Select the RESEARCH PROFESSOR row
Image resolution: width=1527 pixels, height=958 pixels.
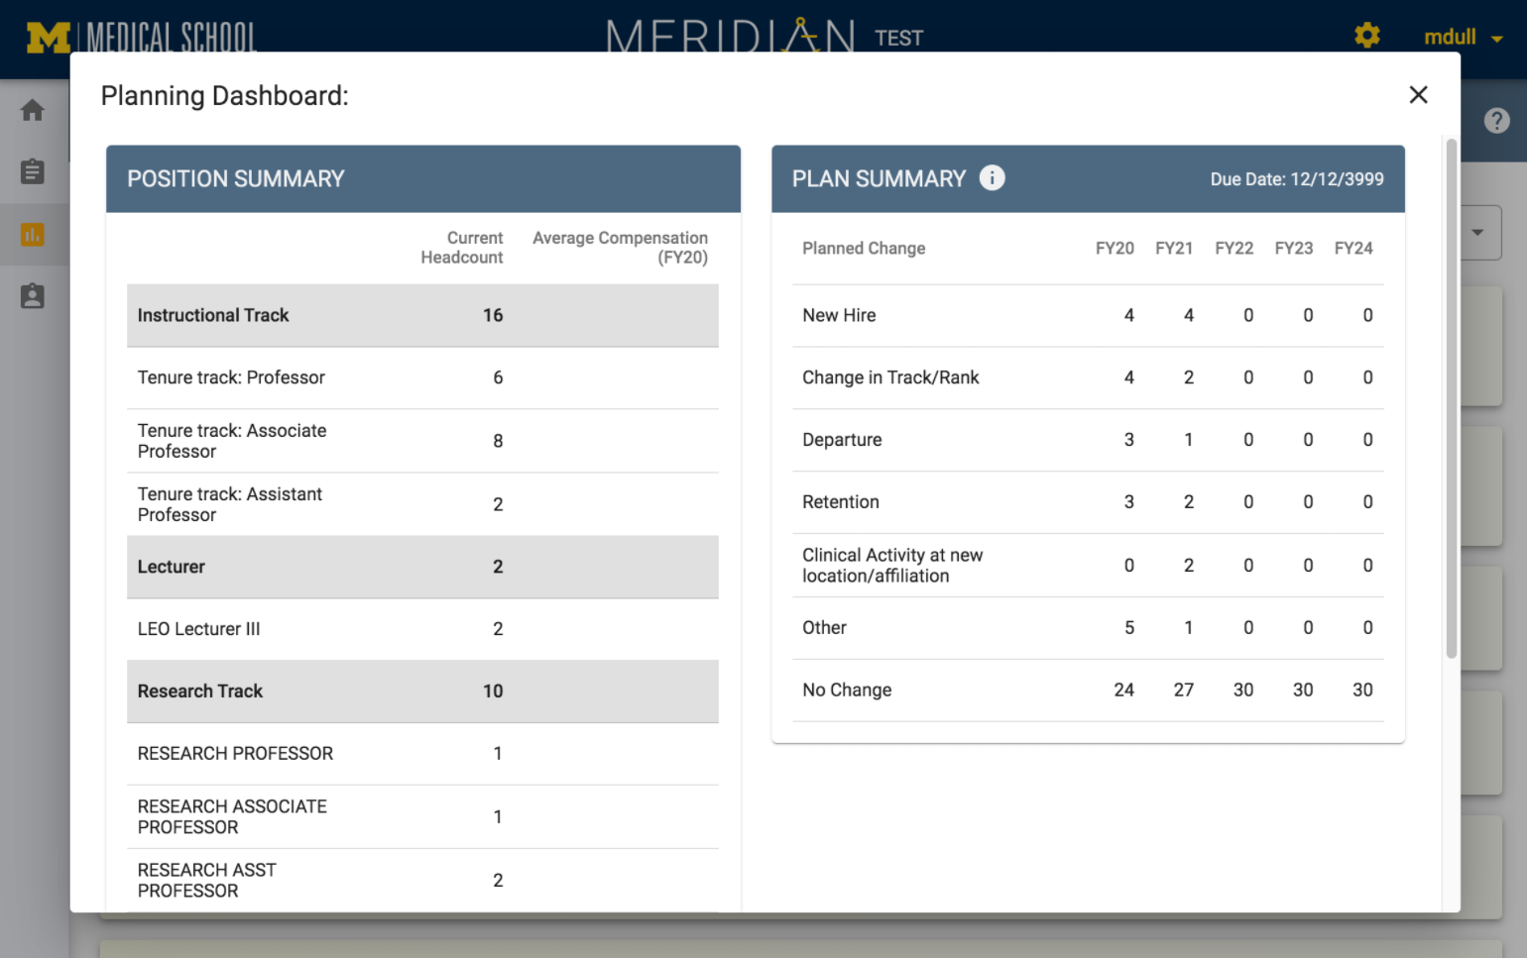422,754
